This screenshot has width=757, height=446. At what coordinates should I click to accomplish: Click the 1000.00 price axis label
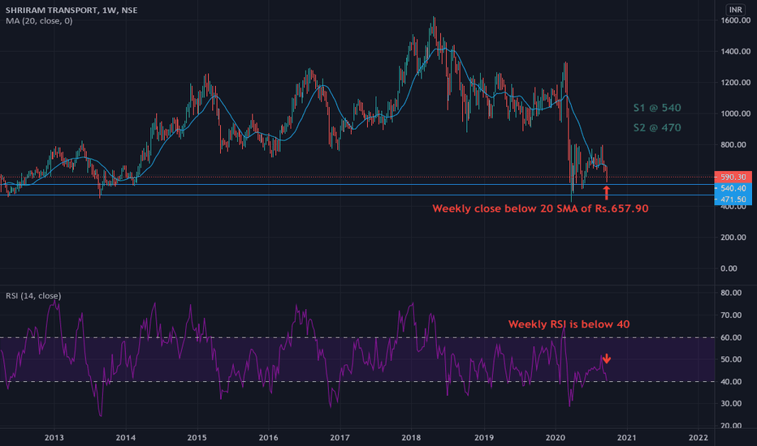click(x=735, y=114)
